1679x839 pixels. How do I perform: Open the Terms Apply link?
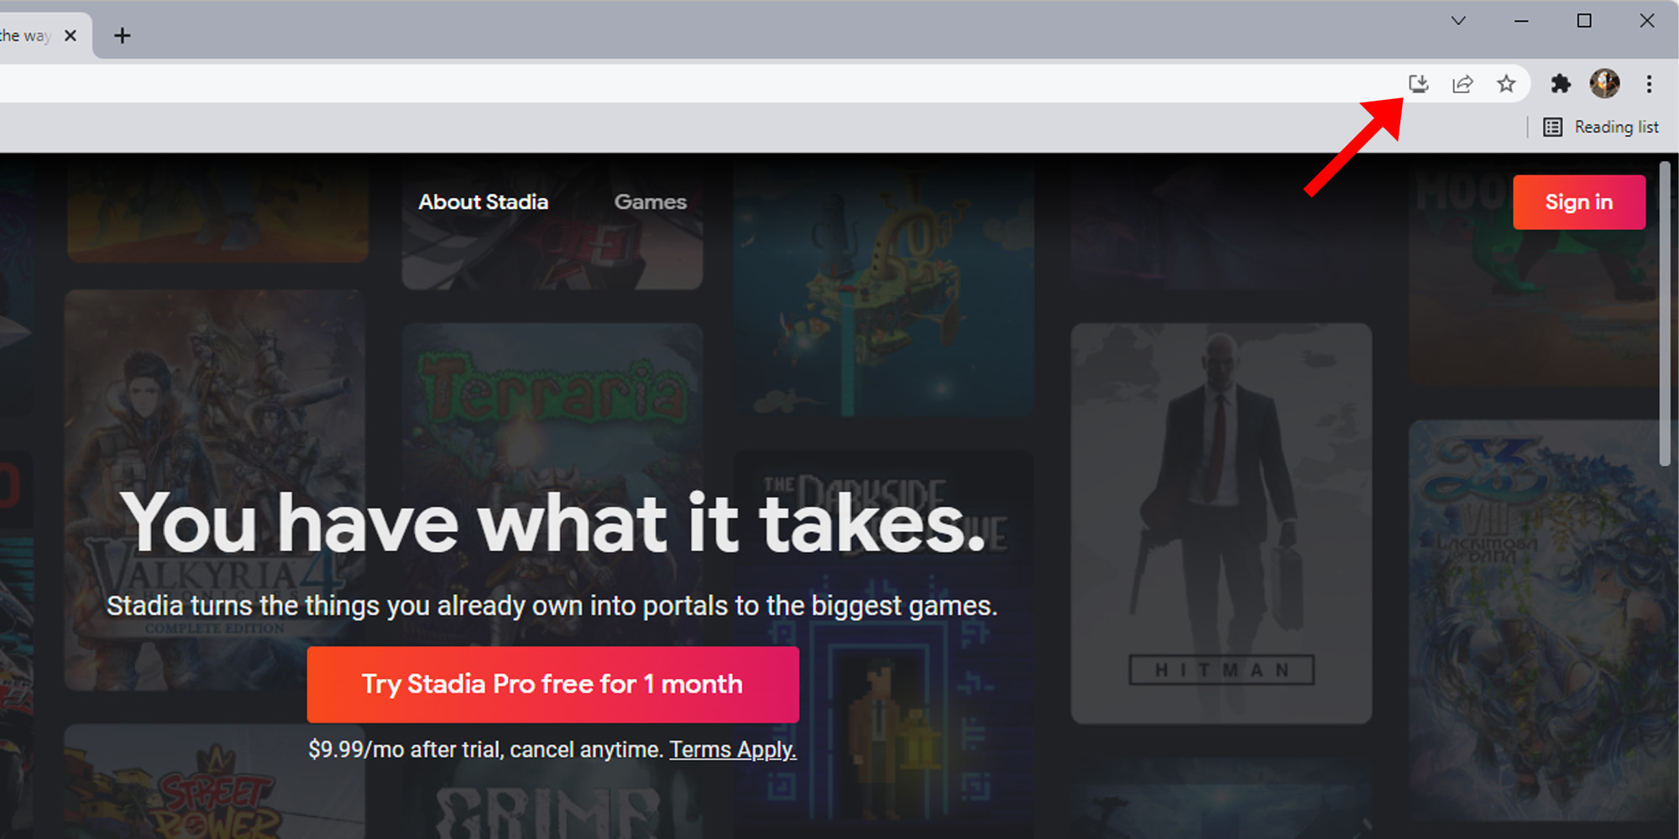point(732,749)
